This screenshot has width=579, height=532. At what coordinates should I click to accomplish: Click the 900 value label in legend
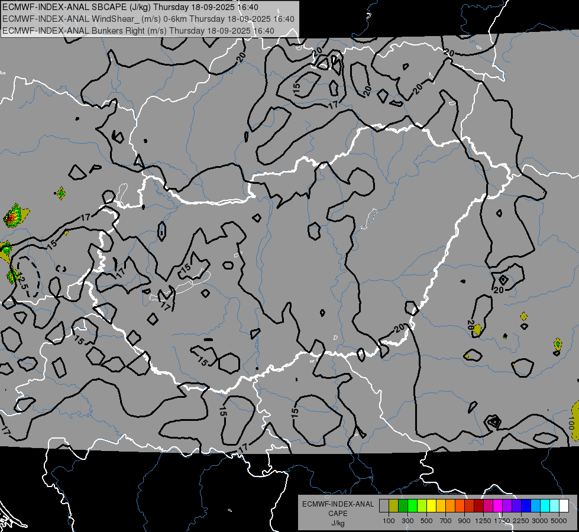pos(465,521)
